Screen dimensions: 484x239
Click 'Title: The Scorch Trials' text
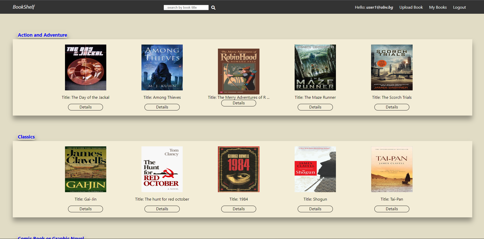point(392,97)
